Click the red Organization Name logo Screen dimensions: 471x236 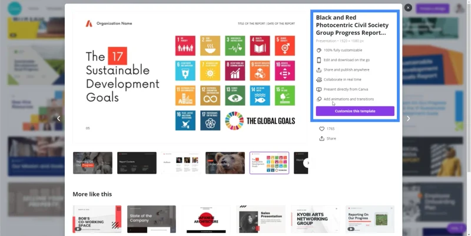coord(89,24)
